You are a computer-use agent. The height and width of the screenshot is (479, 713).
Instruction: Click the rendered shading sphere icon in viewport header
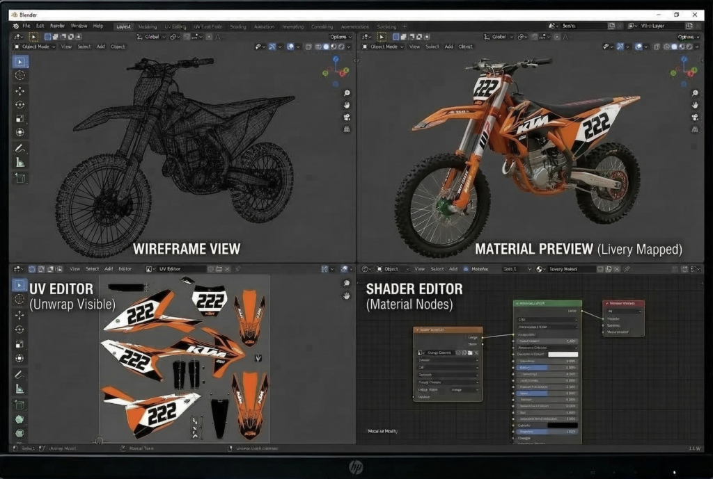pyautogui.click(x=341, y=47)
